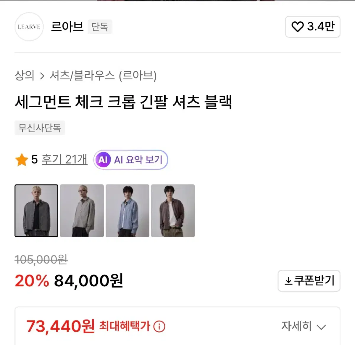Click the 최대혜택가 info icon
The height and width of the screenshot is (345, 355).
tap(159, 326)
